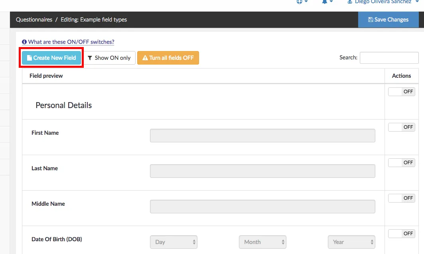This screenshot has height=254, width=424.
Task: Toggle the Date Of Birth switch
Action: 401,234
